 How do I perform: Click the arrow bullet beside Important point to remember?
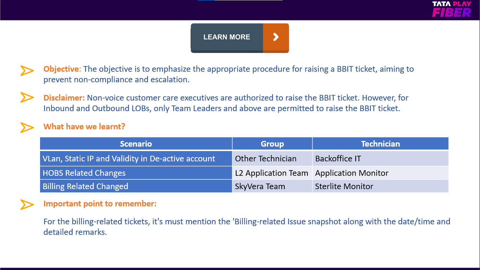coord(27,204)
